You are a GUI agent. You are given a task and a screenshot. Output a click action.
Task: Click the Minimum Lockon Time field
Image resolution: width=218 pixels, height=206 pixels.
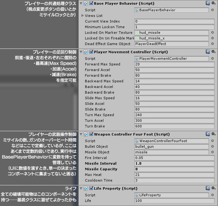pyautogui.click(x=174, y=27)
